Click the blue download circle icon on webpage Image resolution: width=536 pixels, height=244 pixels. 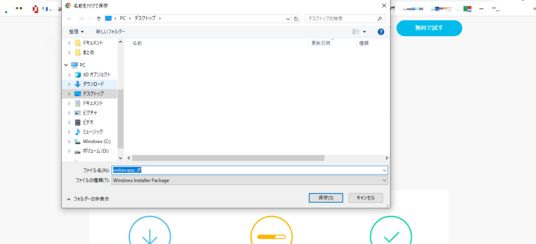(x=150, y=231)
